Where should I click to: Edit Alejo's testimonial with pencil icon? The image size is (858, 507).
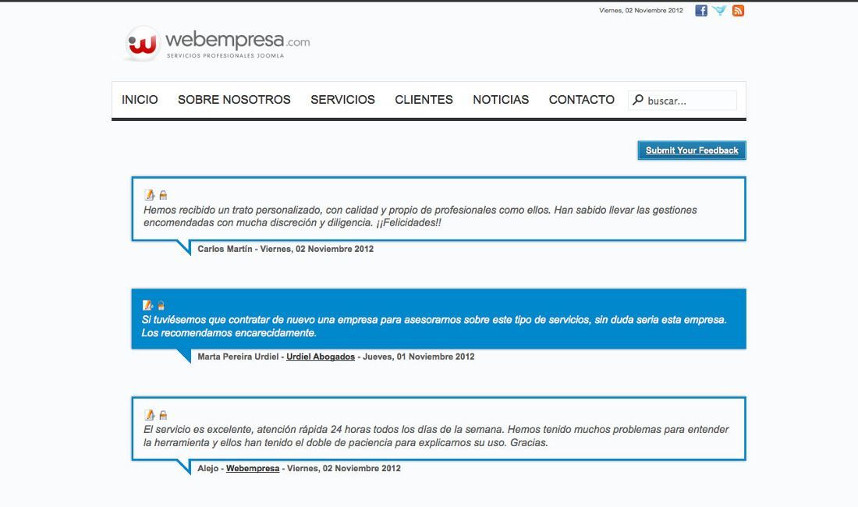[x=149, y=415]
